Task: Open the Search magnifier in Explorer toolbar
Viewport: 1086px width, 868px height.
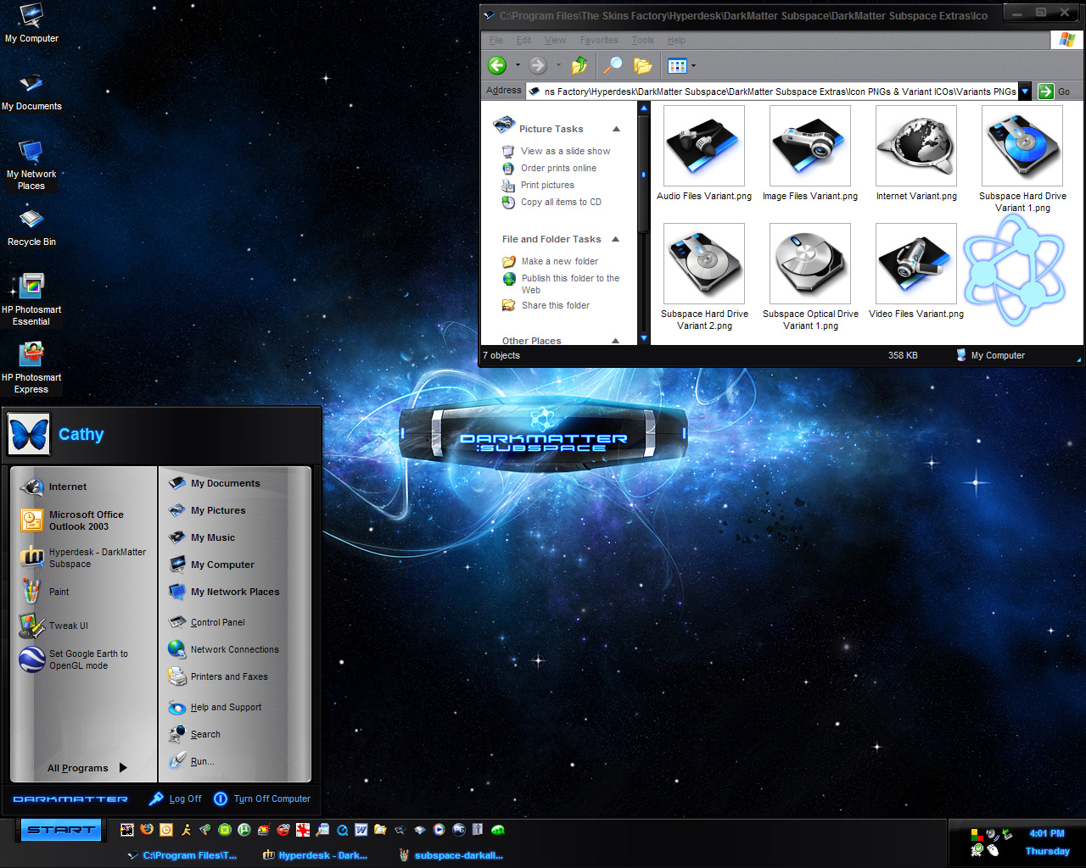Action: [613, 65]
